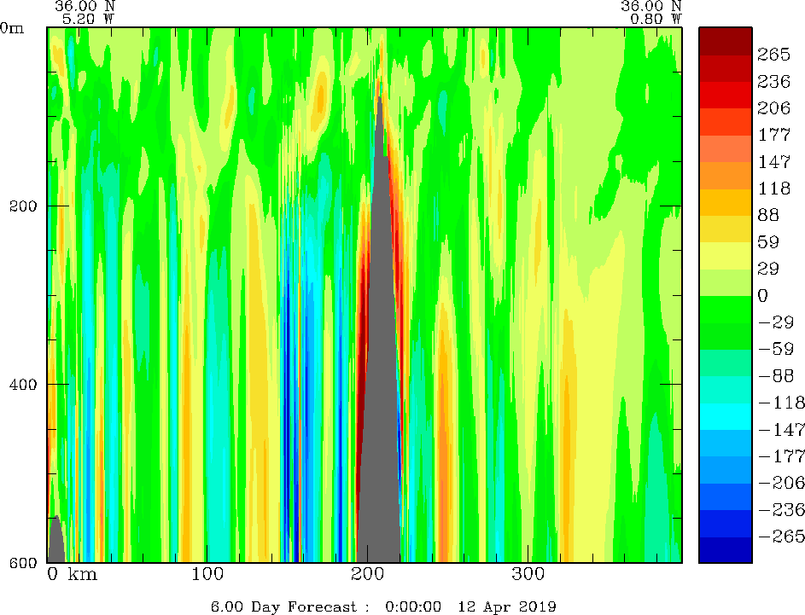Click the orange 118 colorbar band
This screenshot has width=805, height=615.
726,176
